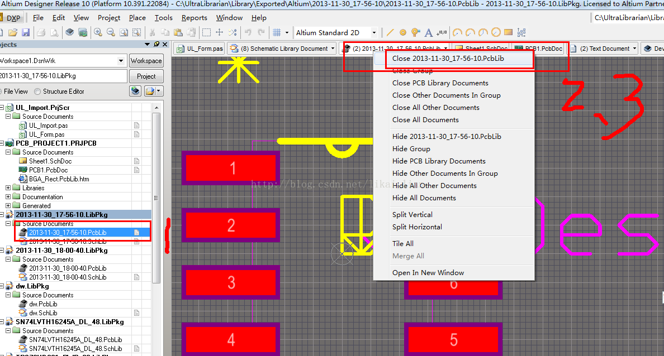Select the Structure Editor radio button
This screenshot has width=664, height=356.
(37, 92)
